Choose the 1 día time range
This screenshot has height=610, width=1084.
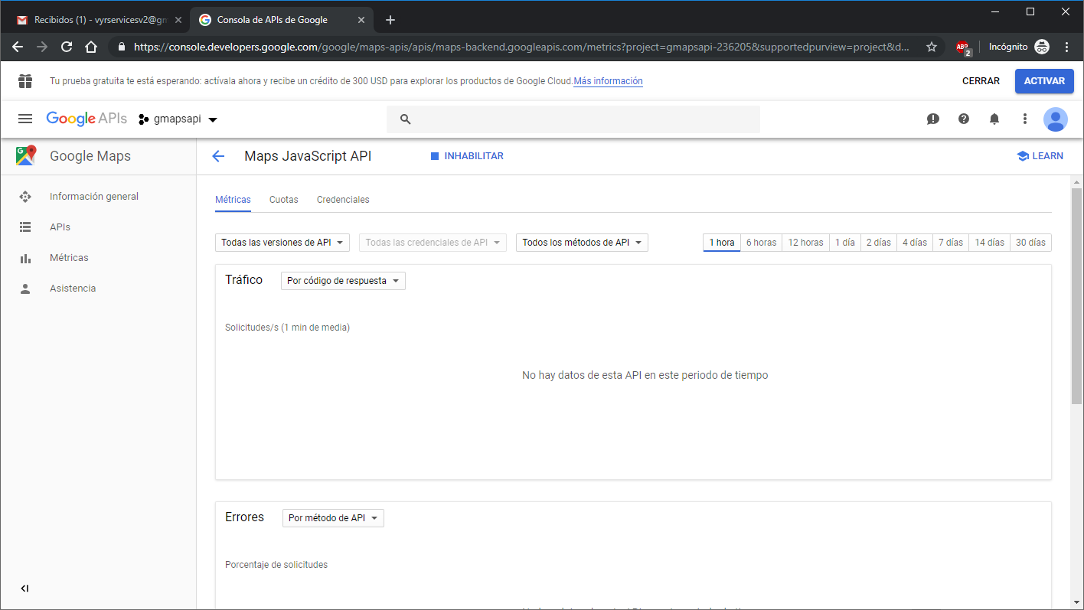pos(845,243)
